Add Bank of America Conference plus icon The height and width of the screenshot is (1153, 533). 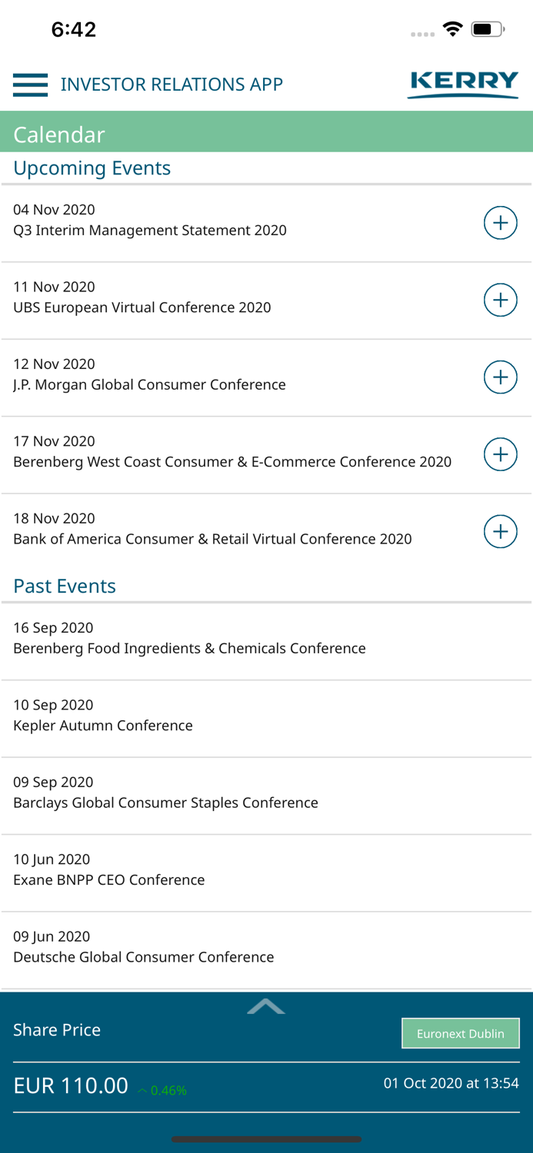pyautogui.click(x=500, y=531)
